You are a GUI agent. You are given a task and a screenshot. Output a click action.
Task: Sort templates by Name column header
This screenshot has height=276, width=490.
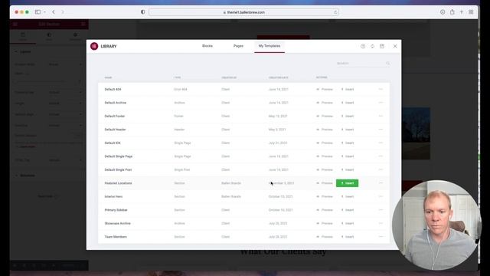coord(108,77)
